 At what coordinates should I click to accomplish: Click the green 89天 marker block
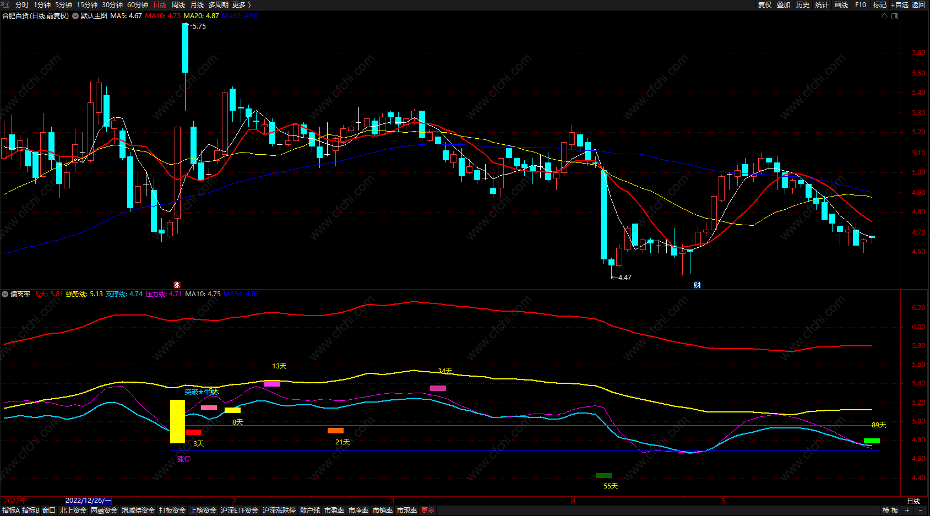(872, 441)
